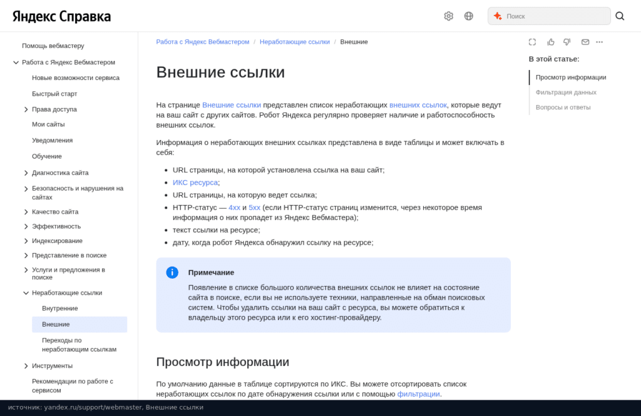Open the 5xx status link
The width and height of the screenshot is (641, 416).
point(254,207)
